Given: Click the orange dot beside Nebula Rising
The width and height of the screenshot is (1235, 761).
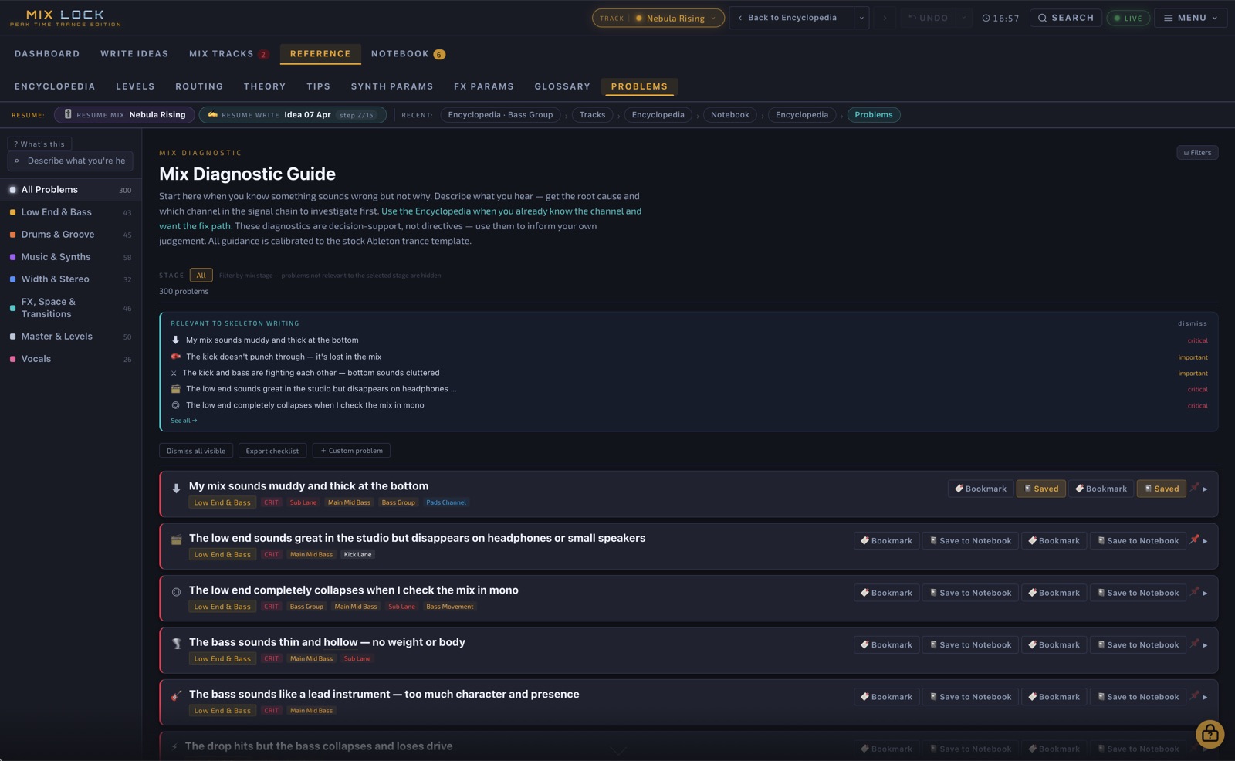Looking at the screenshot, I should pos(639,18).
